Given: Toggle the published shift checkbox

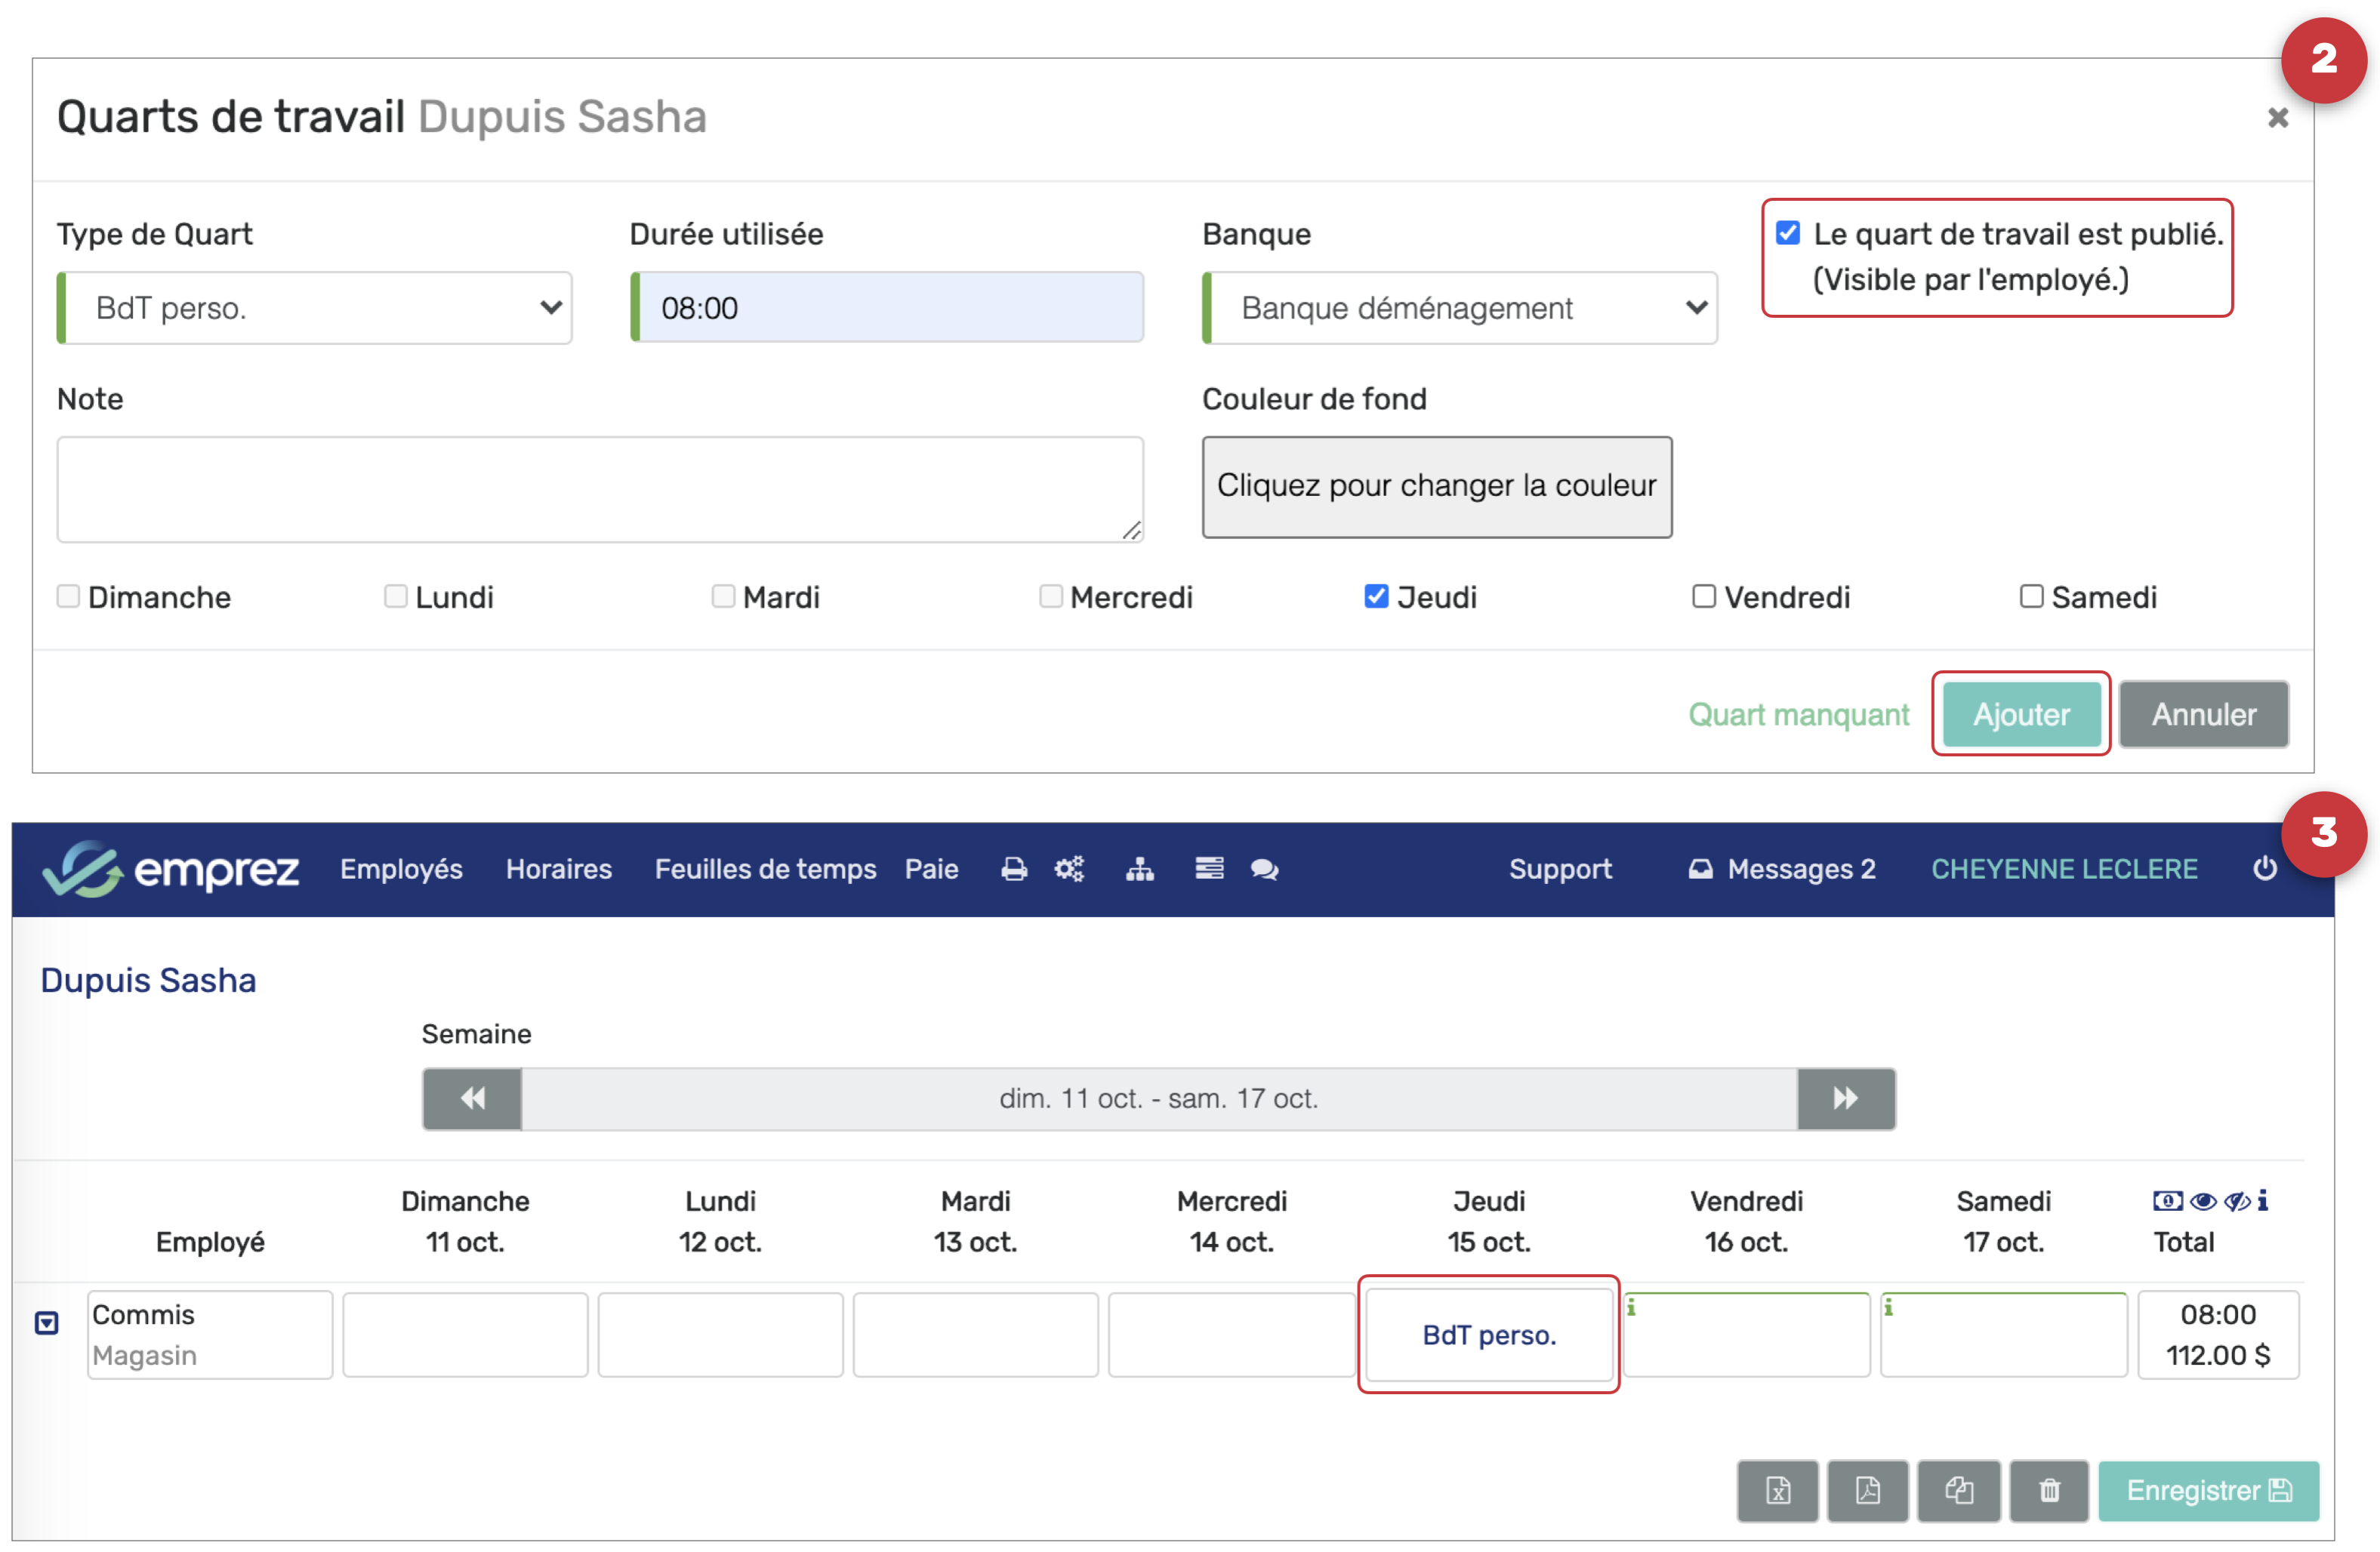Looking at the screenshot, I should coord(1788,234).
